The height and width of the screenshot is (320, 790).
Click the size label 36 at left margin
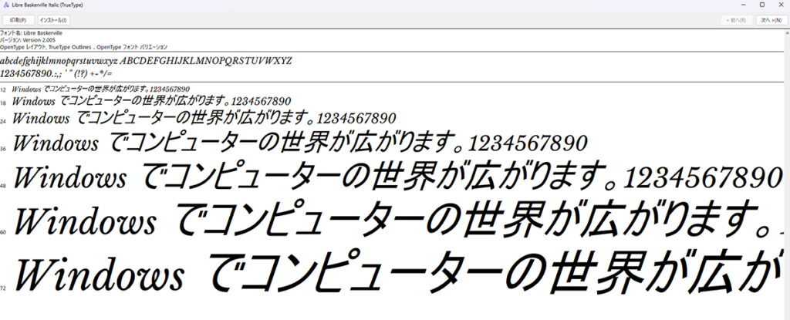coord(3,149)
